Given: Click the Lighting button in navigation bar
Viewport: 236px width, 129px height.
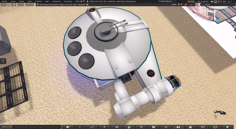Looking at the screenshot, I should [29, 5].
